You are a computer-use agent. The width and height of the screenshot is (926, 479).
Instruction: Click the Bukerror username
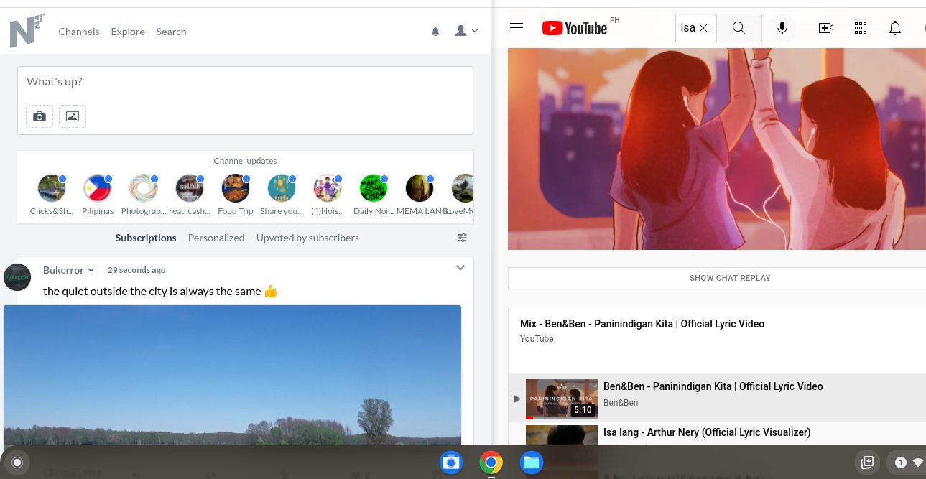pyautogui.click(x=63, y=270)
